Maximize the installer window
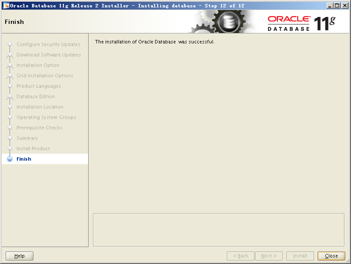This screenshot has height=264, width=351. click(337, 6)
